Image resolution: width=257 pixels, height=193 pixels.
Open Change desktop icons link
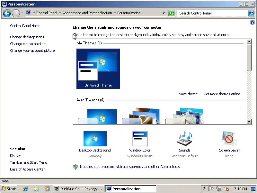(27, 37)
